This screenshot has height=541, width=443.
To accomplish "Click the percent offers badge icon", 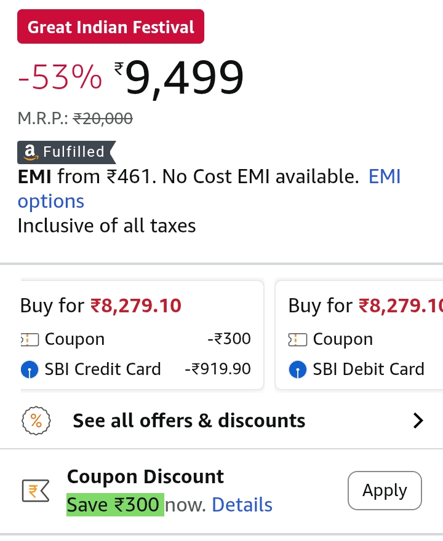I will (x=36, y=421).
